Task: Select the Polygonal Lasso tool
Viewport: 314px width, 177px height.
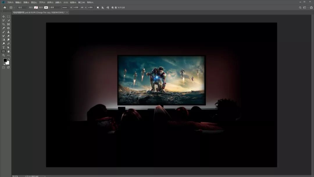Action: tap(3, 20)
